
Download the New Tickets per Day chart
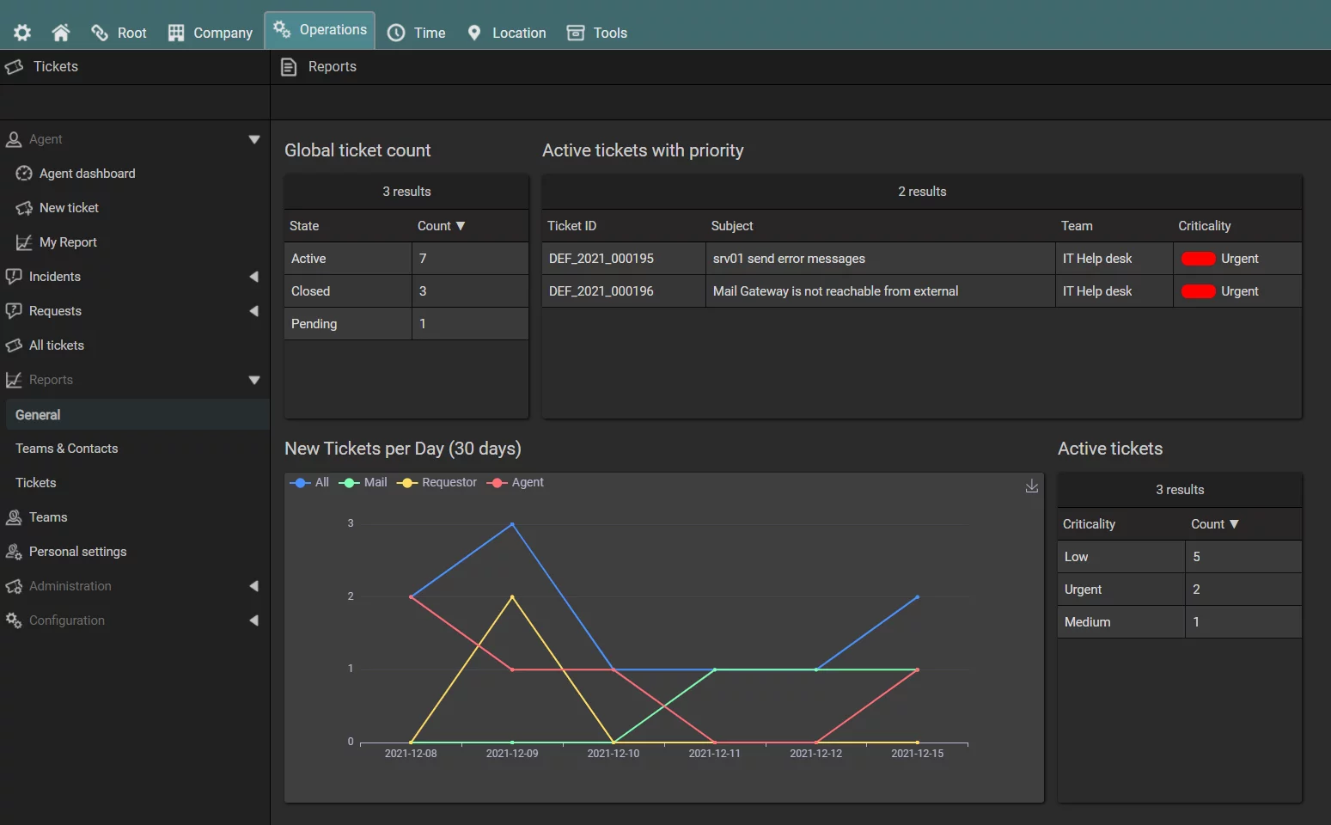pos(1031,486)
